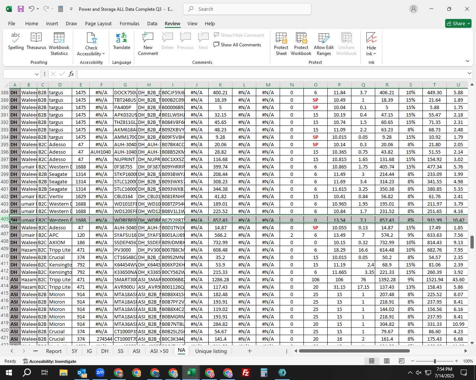Click cell with value 1286.28
This screenshot has height=380, width=476.
tap(220, 279)
